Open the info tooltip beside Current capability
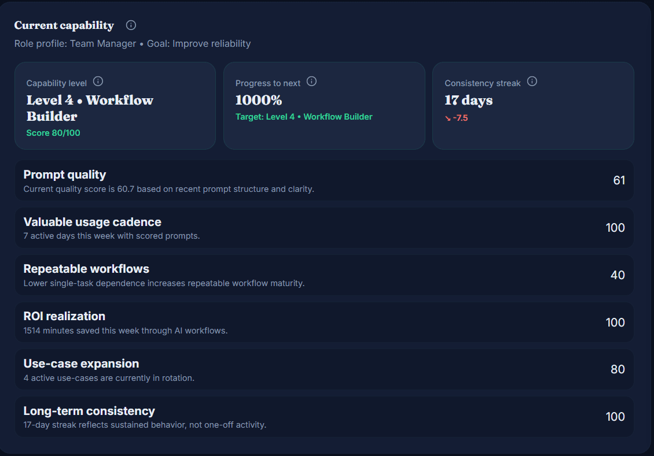654x456 pixels. click(x=130, y=25)
